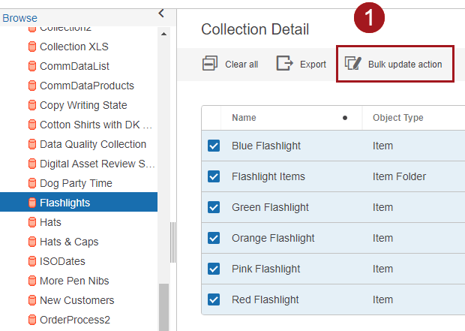Click the Clear all icon
Viewport: 465px width, 331px height.
(210, 64)
